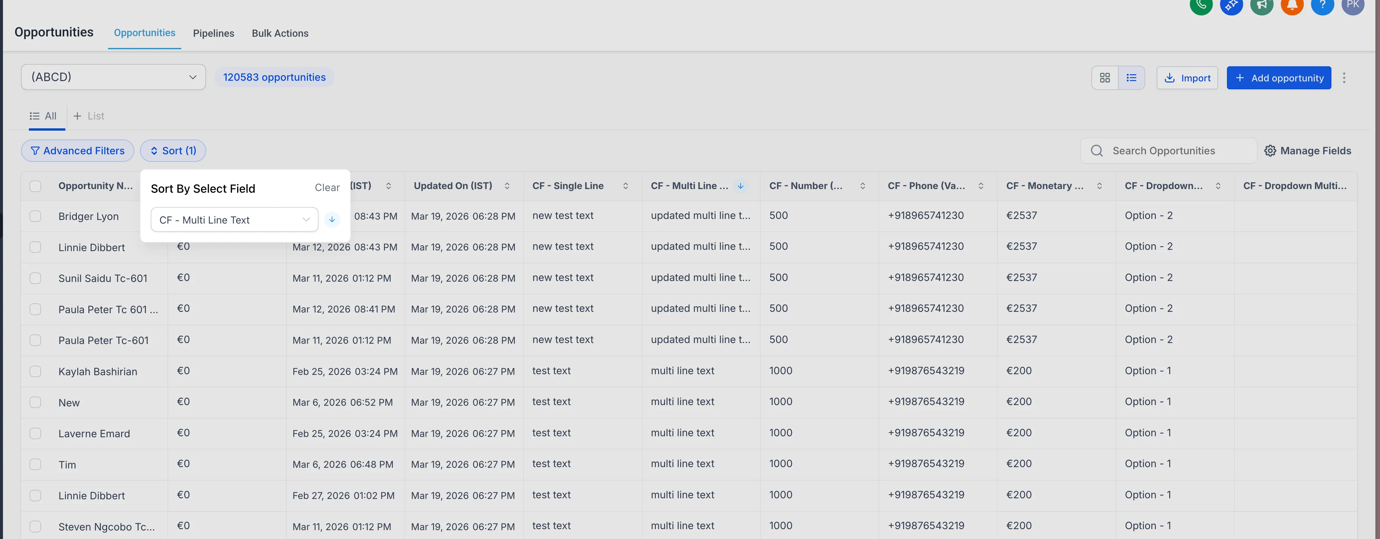The image size is (1380, 539).
Task: Open announcements via the megaphone icon
Action: (x=1262, y=7)
